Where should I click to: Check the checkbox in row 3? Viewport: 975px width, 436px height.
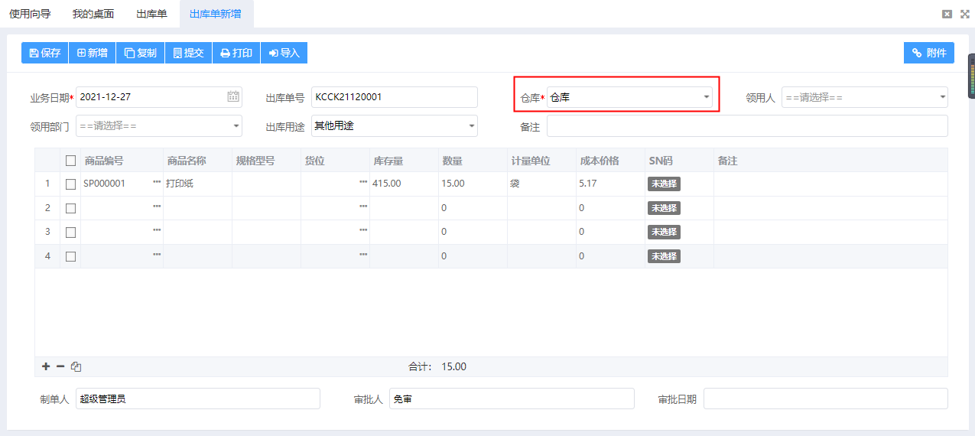71,232
